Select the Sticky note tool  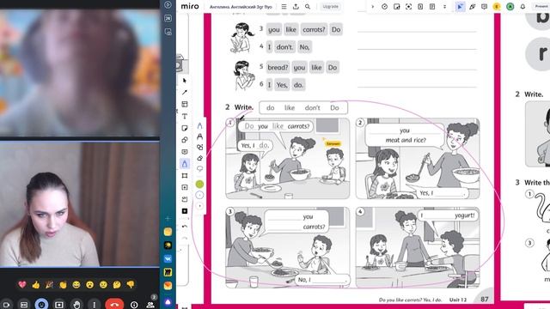[185, 128]
